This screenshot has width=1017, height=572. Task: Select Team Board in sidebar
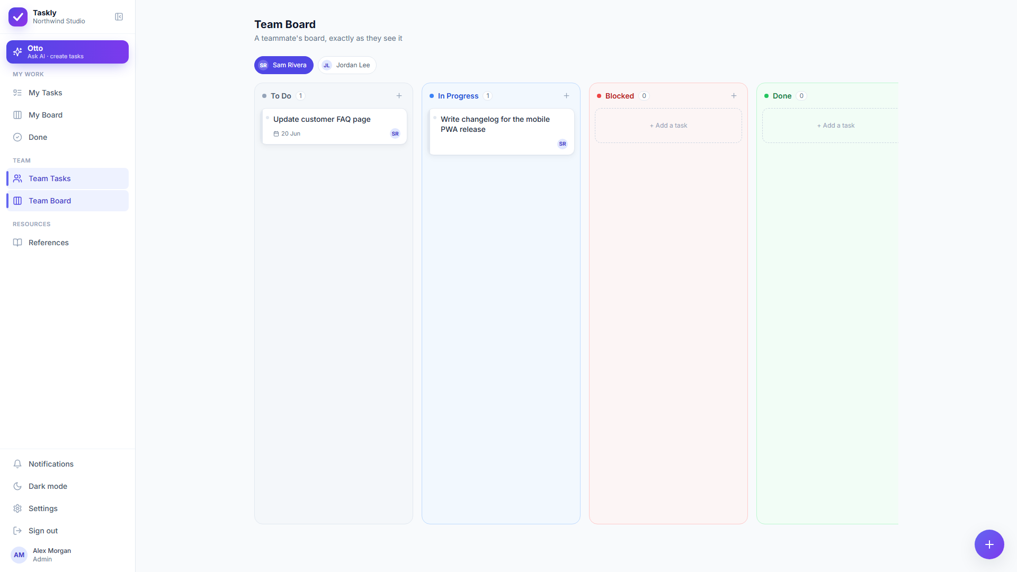tap(67, 201)
